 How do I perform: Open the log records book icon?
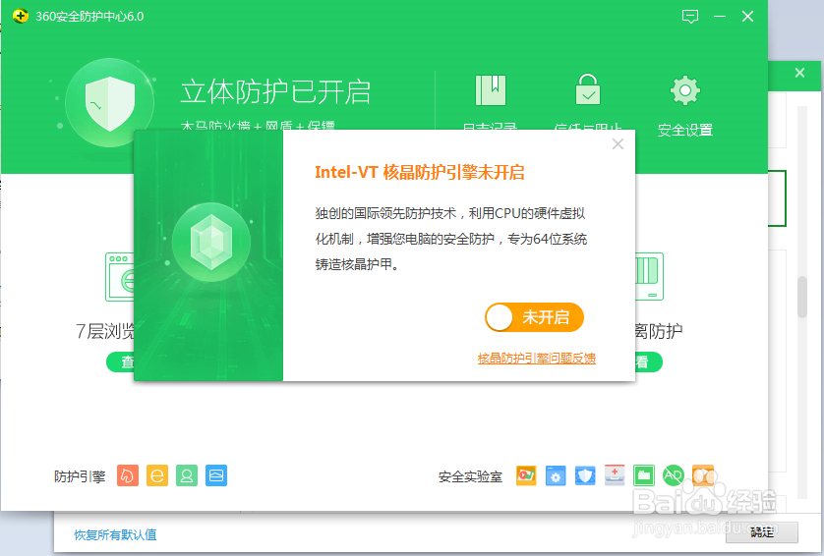491,90
